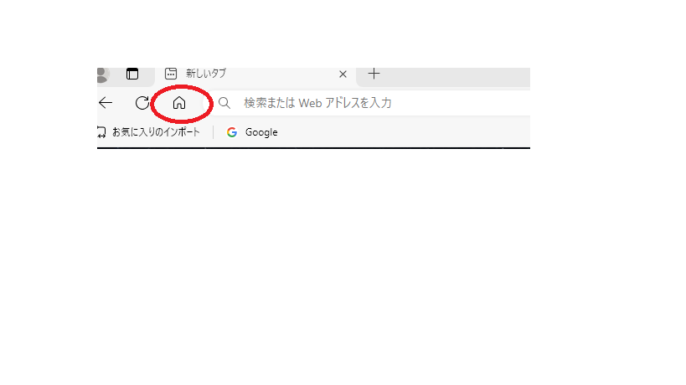Click the page icon on 新しいタブ tab

click(171, 74)
